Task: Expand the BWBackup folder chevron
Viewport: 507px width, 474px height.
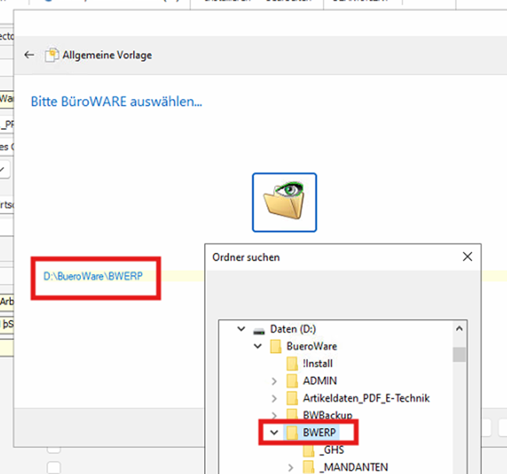Action: [x=274, y=415]
